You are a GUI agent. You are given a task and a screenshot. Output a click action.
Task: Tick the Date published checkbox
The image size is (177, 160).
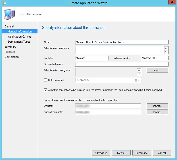tap(45, 80)
